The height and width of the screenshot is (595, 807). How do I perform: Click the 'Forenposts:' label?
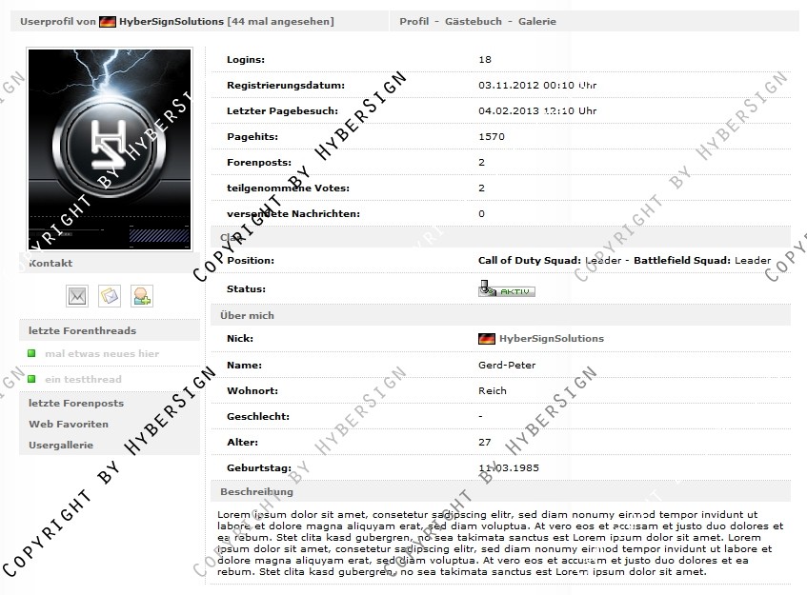pyautogui.click(x=259, y=163)
